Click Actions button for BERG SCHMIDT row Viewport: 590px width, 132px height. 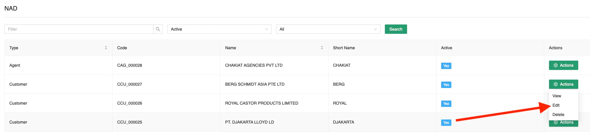coord(563,84)
